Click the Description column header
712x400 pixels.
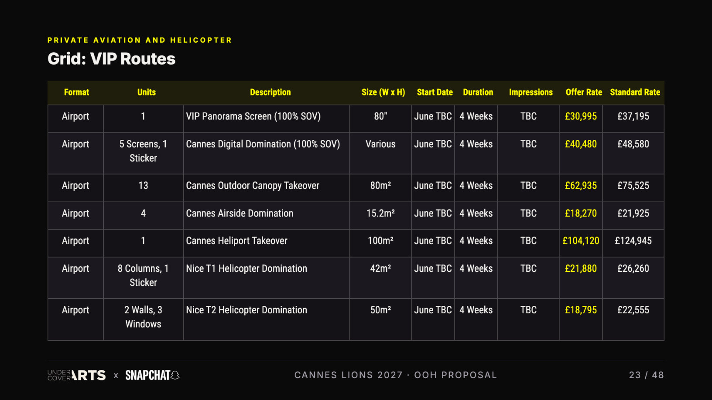[x=270, y=92]
